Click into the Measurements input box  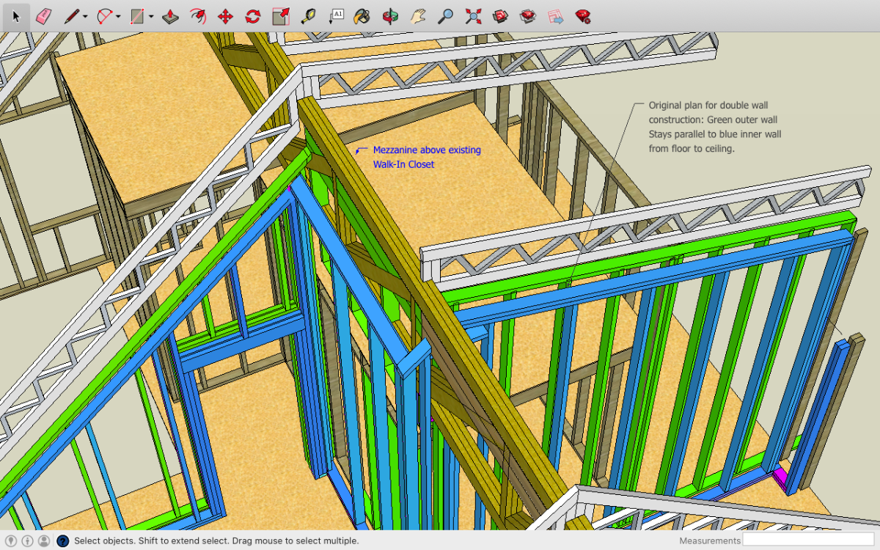click(x=808, y=540)
